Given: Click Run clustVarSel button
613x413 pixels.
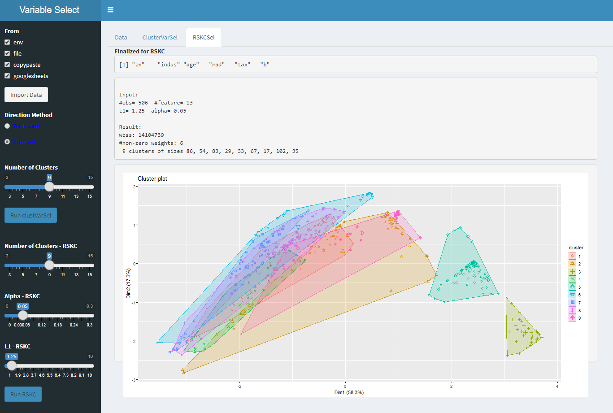Looking at the screenshot, I should (30, 215).
